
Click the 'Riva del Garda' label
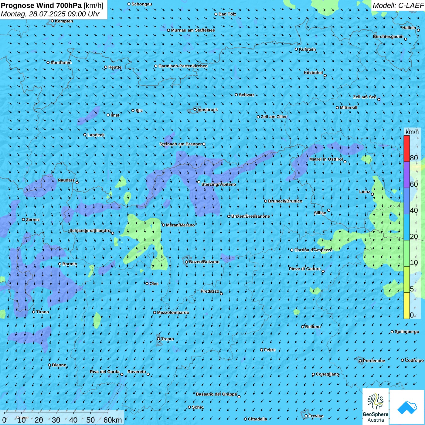[105, 372]
